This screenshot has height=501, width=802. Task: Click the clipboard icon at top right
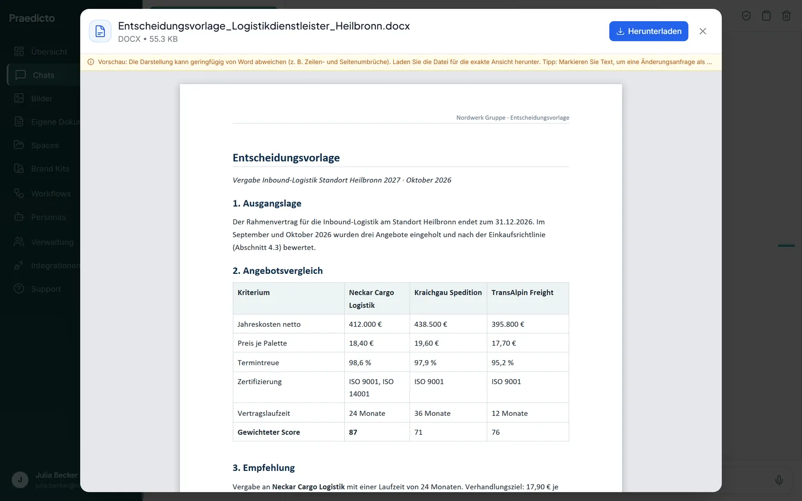click(x=766, y=16)
